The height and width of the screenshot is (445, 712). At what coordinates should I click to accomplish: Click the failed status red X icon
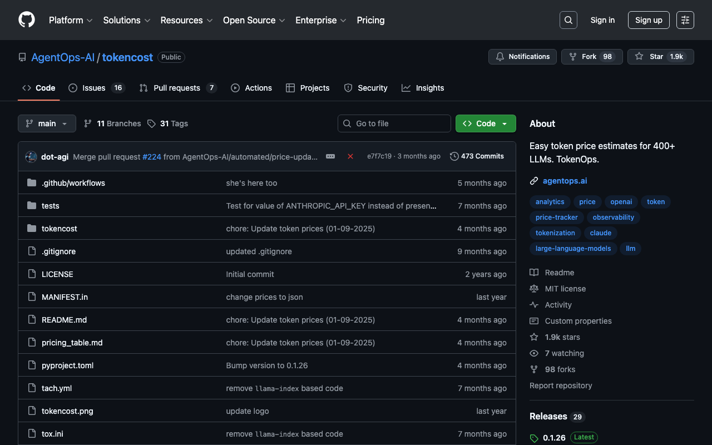point(350,156)
